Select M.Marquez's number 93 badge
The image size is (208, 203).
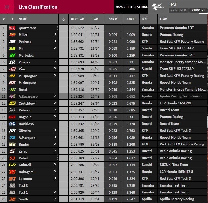pyautogui.click(x=12, y=83)
